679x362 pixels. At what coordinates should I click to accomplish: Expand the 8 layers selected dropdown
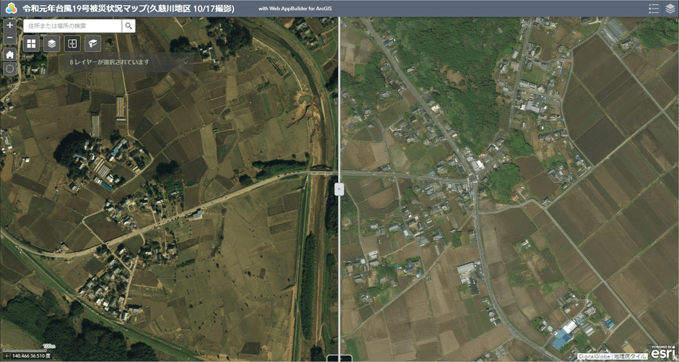coord(109,62)
